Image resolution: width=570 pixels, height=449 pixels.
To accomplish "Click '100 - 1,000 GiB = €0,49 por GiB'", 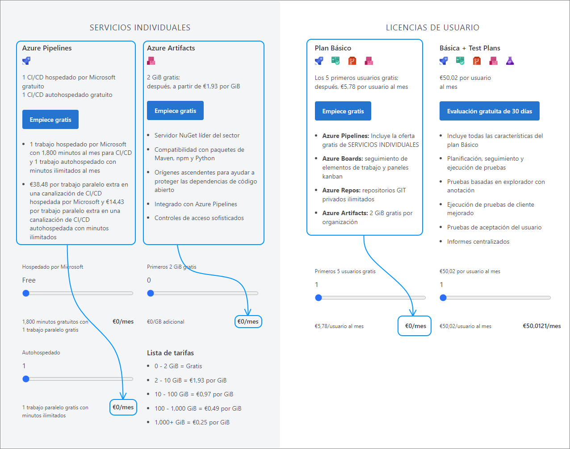I will [x=198, y=408].
